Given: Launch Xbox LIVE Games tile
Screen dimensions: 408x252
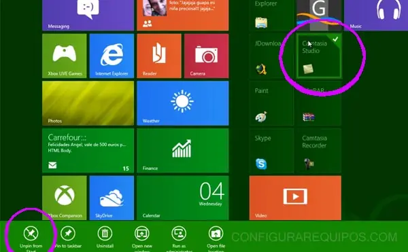Looking at the screenshot, I should [65, 56].
